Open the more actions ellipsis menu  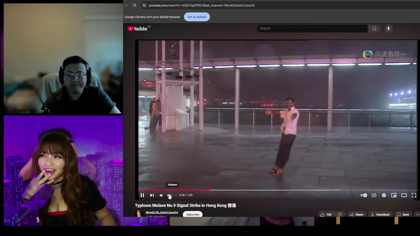417,215
